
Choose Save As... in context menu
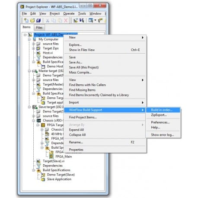tap(105, 62)
